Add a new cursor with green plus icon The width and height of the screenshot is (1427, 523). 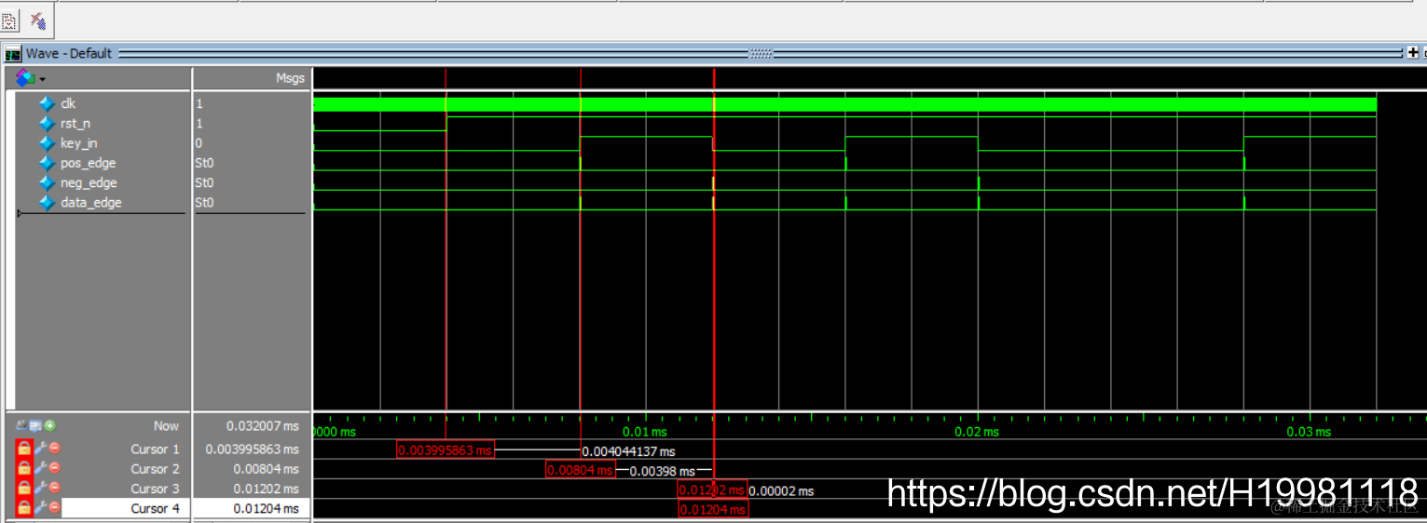click(49, 425)
